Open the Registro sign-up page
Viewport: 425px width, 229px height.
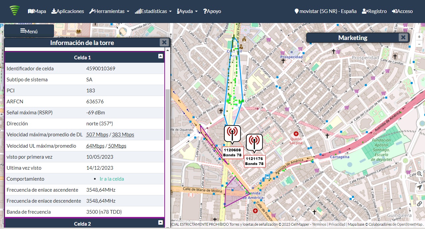pyautogui.click(x=374, y=11)
